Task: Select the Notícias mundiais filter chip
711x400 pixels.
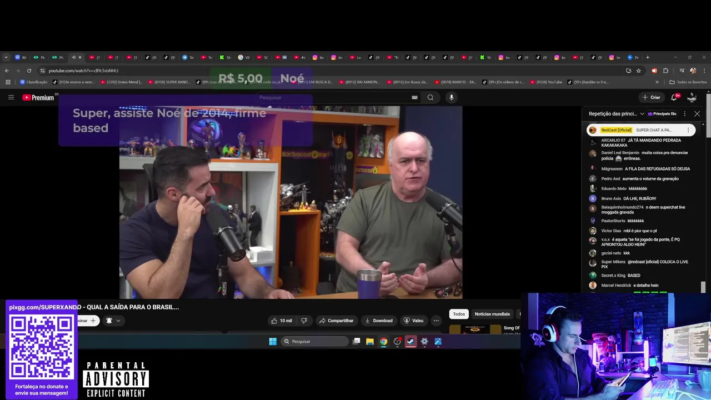Action: click(492, 314)
